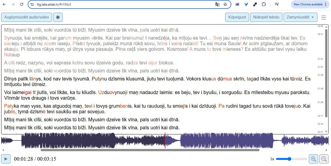Click the word 'Vīnmār' in the transcript
The image size is (331, 166).
(12, 98)
